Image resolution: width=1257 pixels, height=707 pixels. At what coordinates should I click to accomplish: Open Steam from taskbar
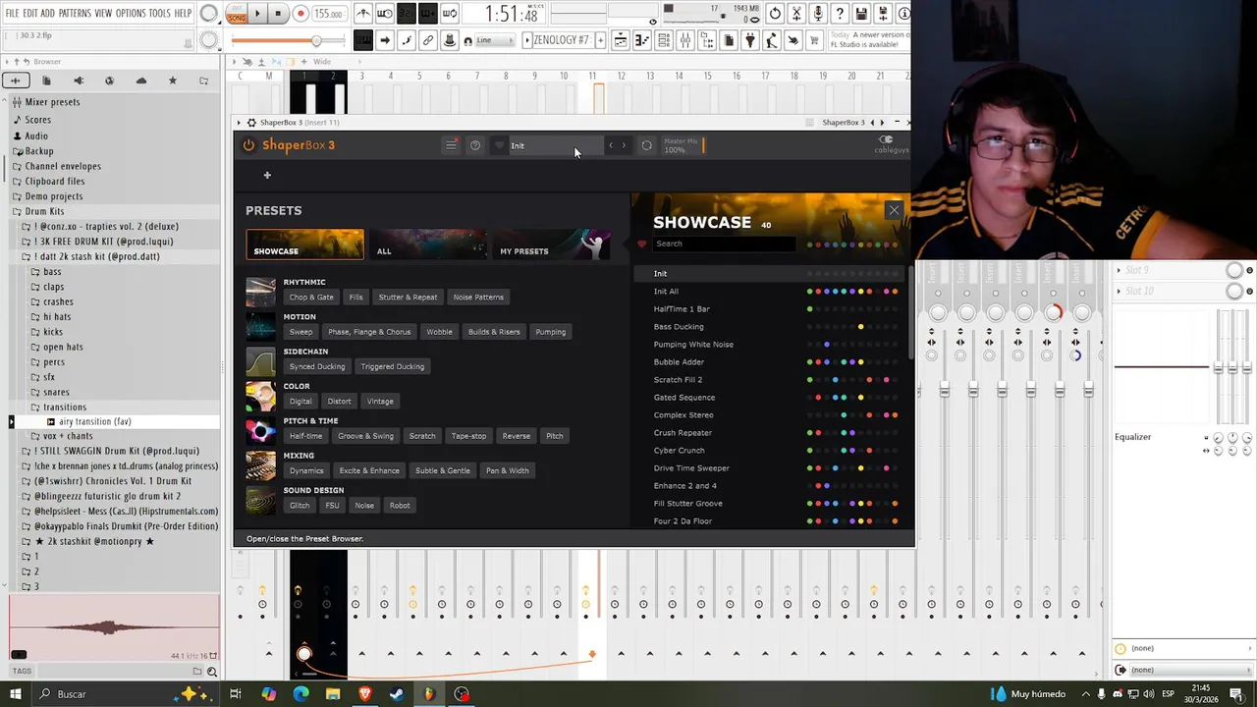point(397,694)
